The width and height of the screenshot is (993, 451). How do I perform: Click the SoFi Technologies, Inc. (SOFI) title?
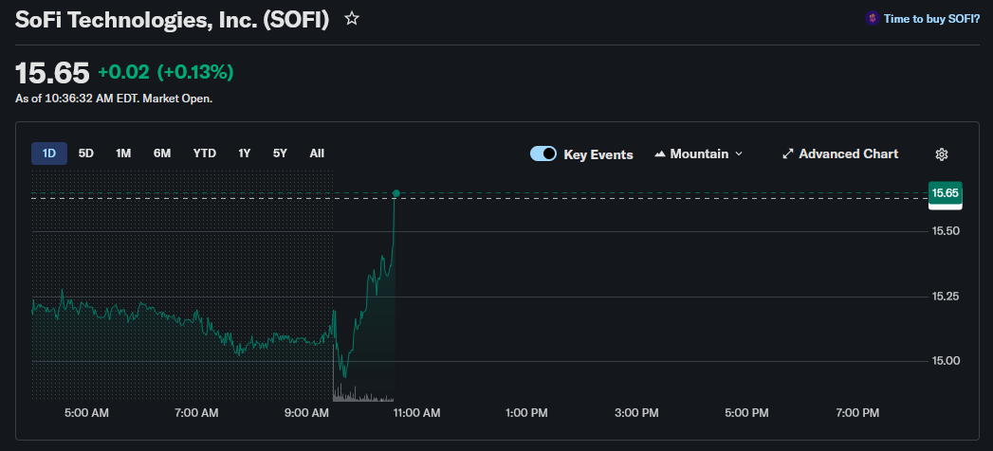[x=173, y=20]
